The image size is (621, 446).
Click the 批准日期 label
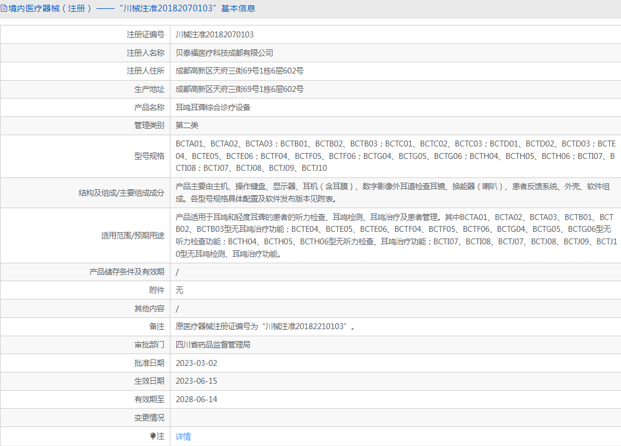[x=149, y=363]
